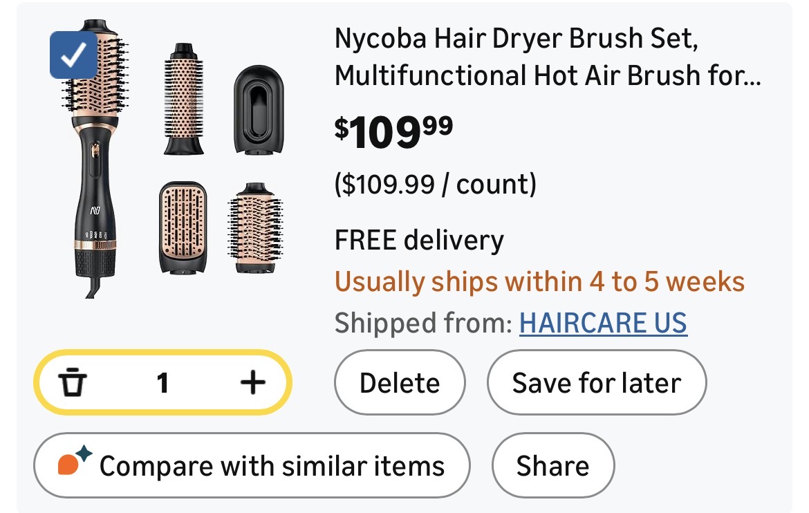Click the Usually ships within 4 to 5 weeks notice

coord(539,281)
